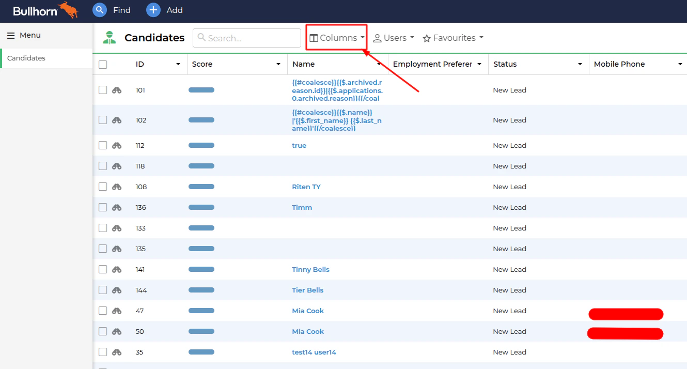Click binoculars icon for candidate 35
The image size is (687, 369).
[x=117, y=352]
